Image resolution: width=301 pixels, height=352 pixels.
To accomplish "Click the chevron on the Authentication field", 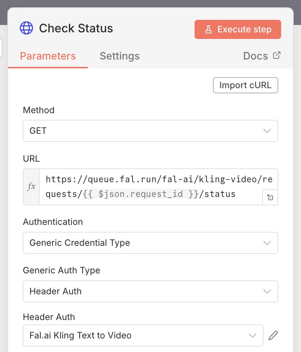I will (267, 243).
